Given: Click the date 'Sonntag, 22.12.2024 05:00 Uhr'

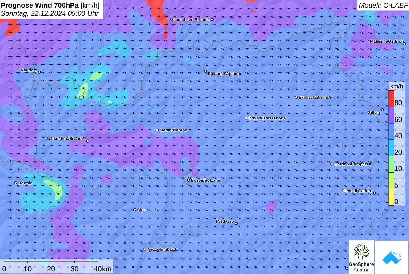Looking at the screenshot, I should (50, 13).
